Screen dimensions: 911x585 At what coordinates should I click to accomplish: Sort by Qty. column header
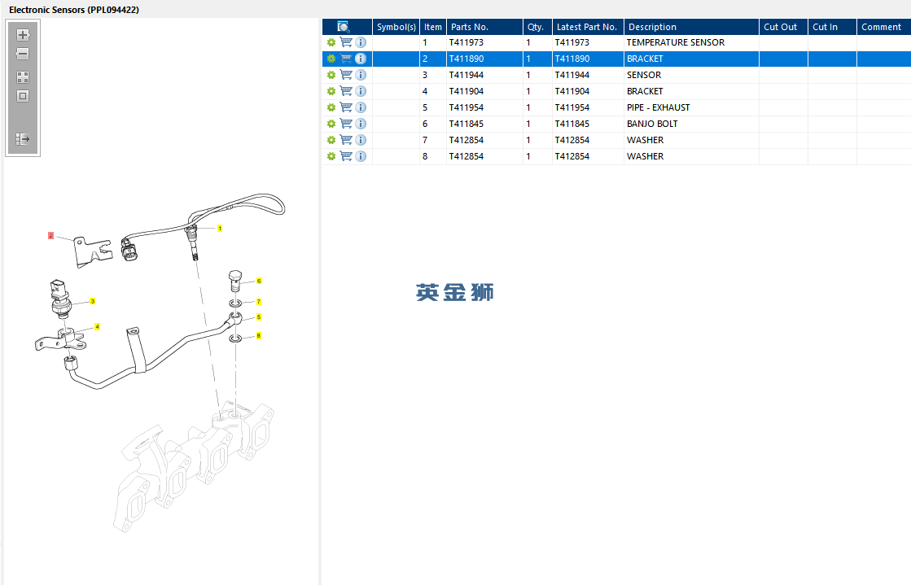537,27
